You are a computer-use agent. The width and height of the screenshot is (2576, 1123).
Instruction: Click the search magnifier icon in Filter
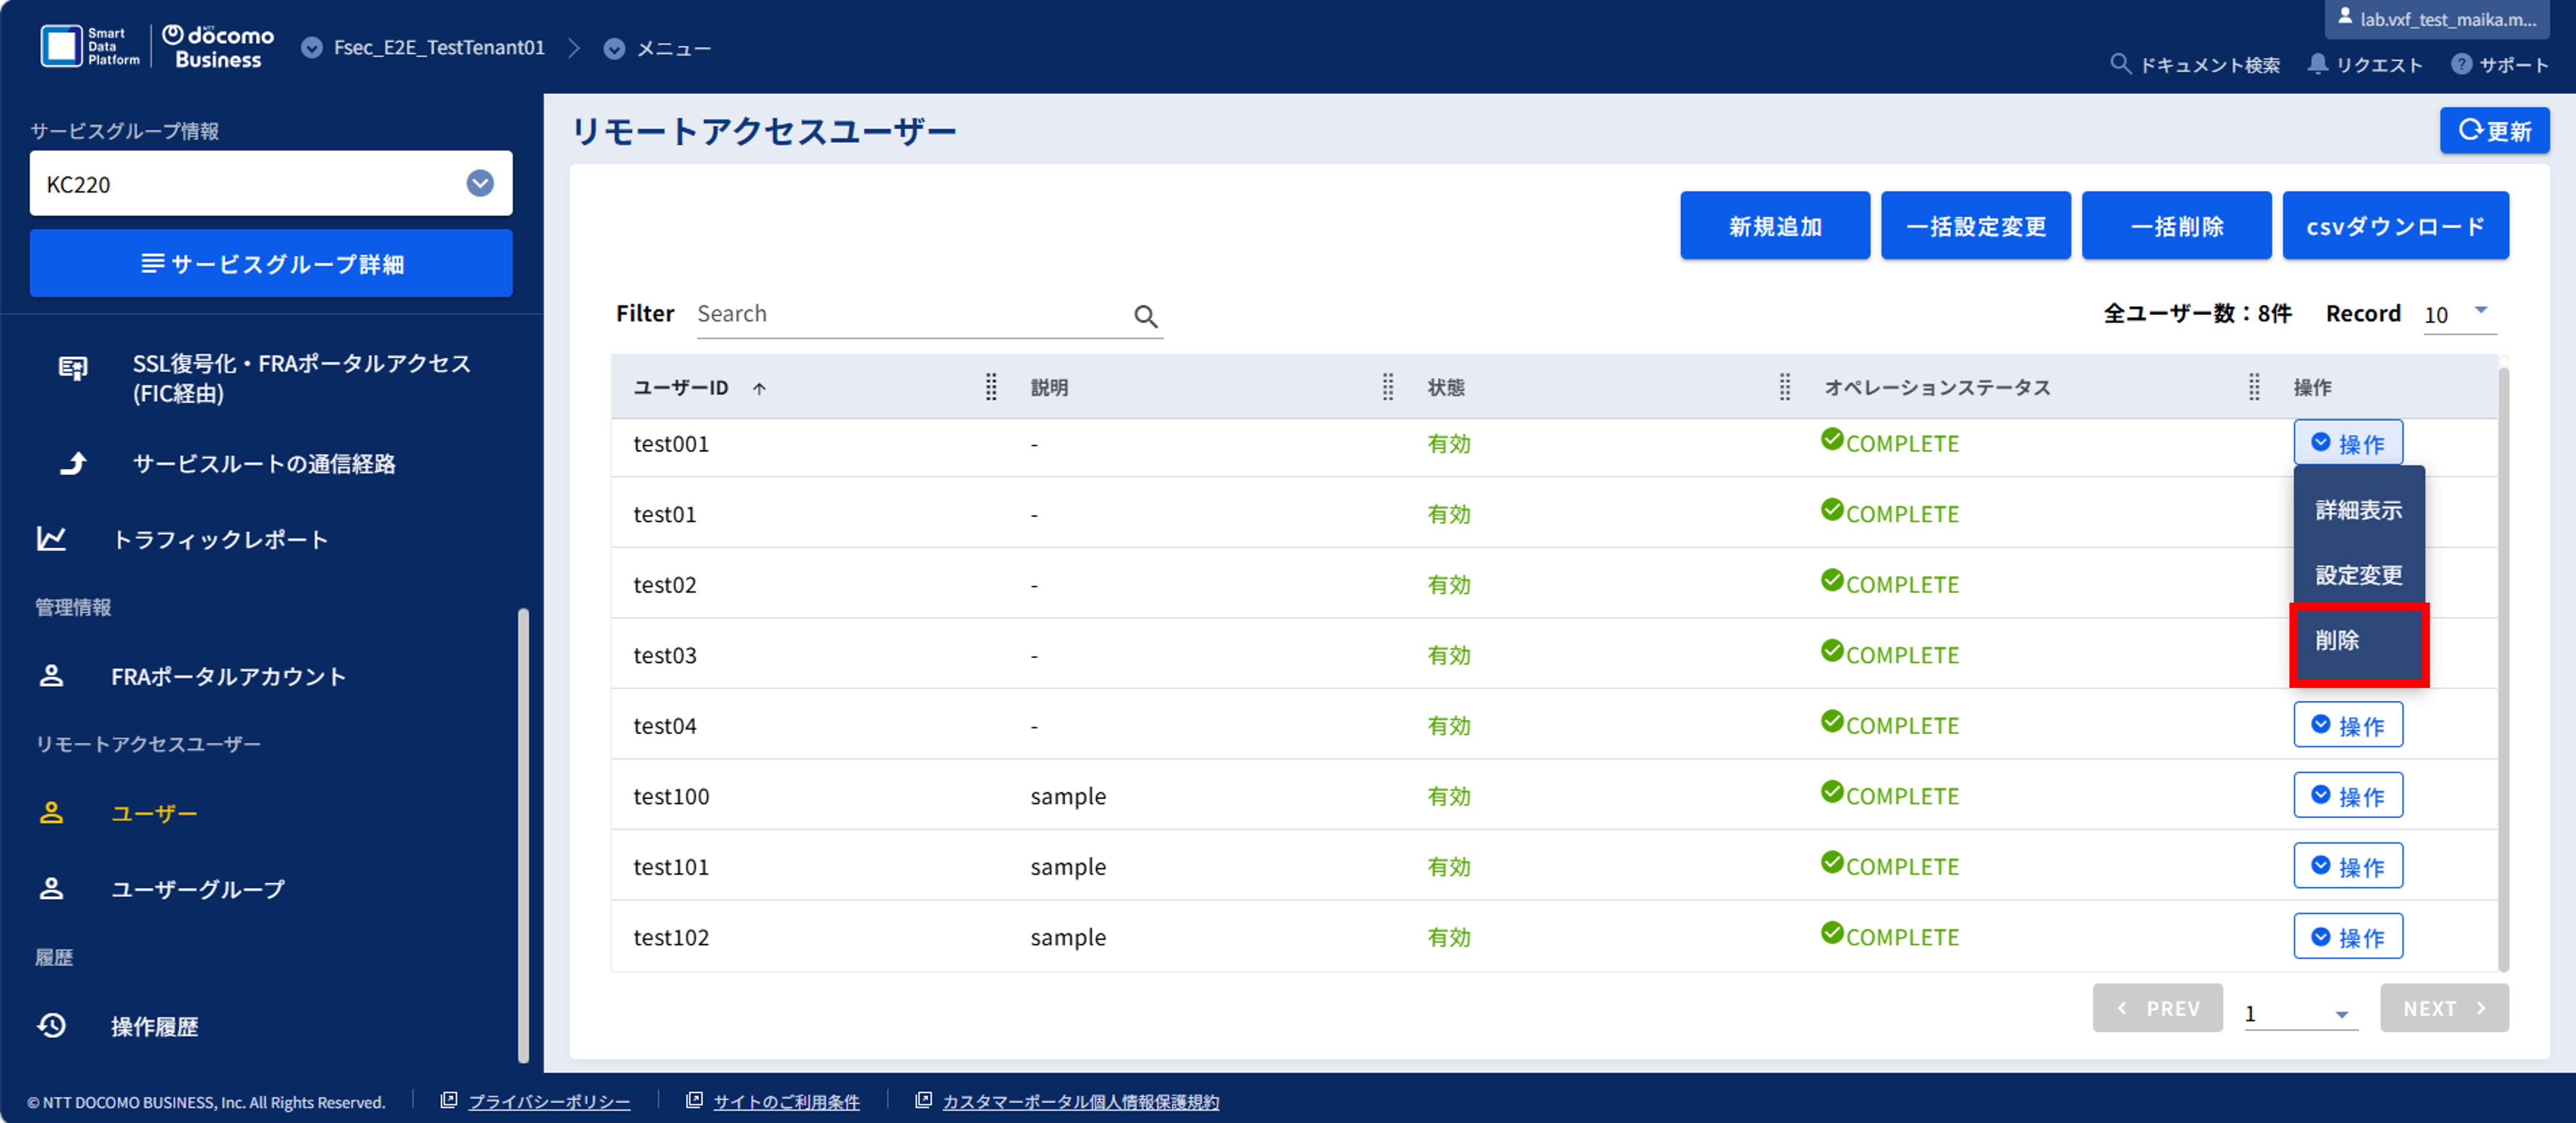click(x=1145, y=316)
